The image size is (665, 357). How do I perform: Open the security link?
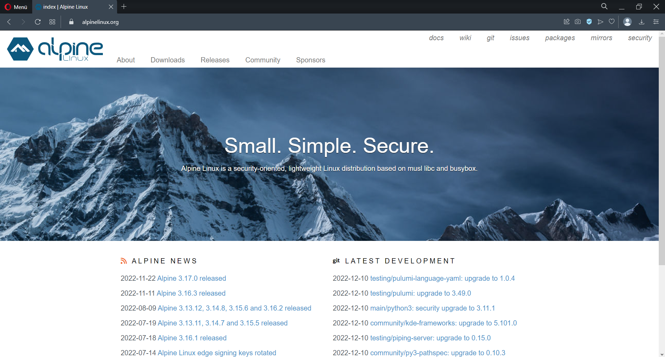point(640,38)
